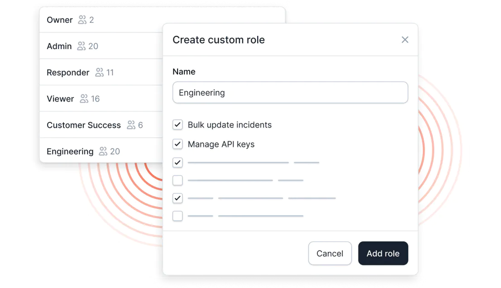Viewport: 501px width, 288px height.
Task: Uncheck Manage API keys permission
Action: click(x=177, y=144)
